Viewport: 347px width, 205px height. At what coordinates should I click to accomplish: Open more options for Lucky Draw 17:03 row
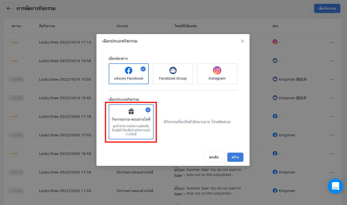(332, 135)
